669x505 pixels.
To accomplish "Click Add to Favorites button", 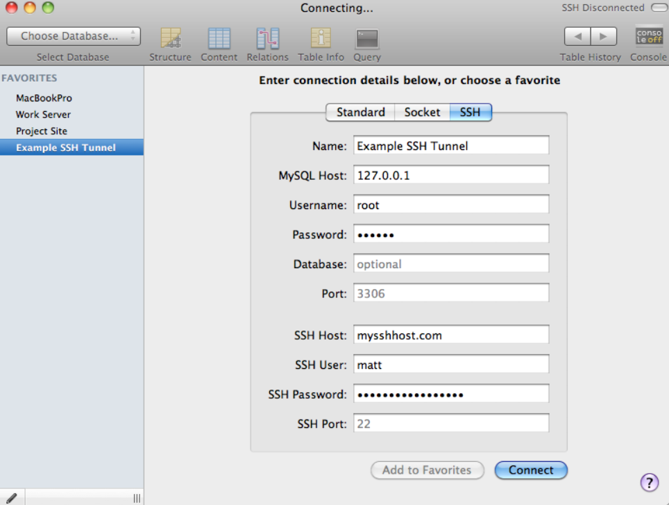I will [x=427, y=470].
